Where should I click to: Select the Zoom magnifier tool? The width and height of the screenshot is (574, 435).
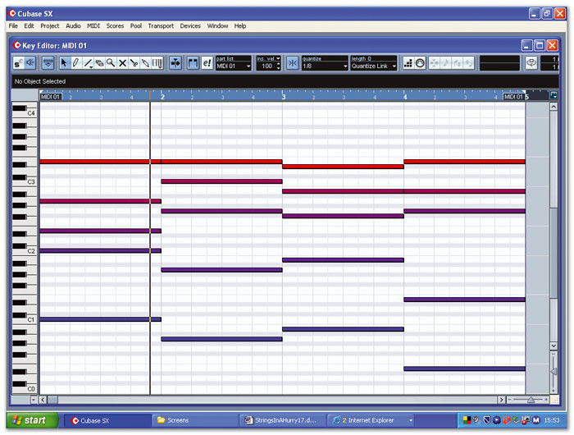pyautogui.click(x=110, y=62)
